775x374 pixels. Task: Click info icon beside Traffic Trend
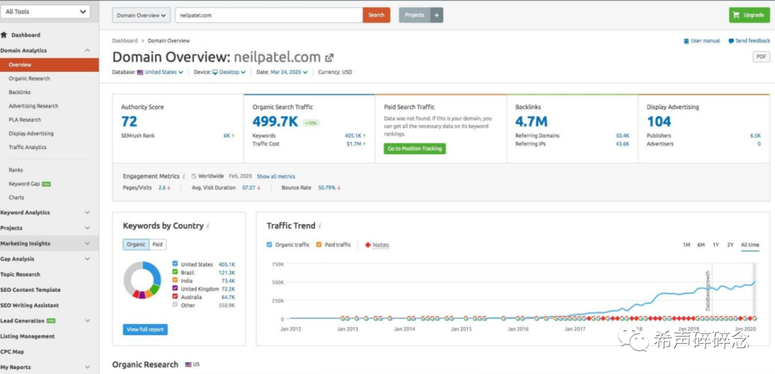tap(320, 226)
